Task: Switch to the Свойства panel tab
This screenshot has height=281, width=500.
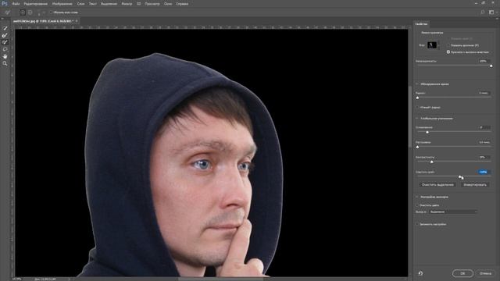Action: pyautogui.click(x=421, y=24)
